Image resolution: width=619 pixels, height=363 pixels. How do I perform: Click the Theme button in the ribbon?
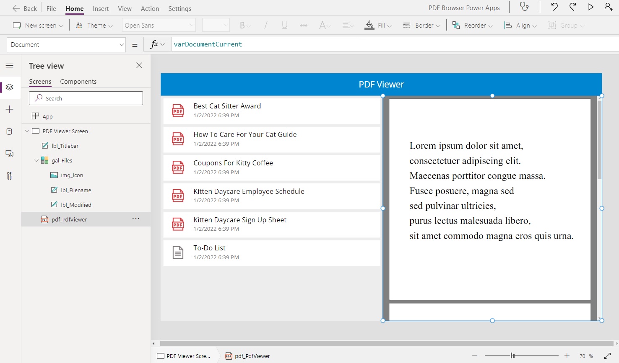click(94, 25)
